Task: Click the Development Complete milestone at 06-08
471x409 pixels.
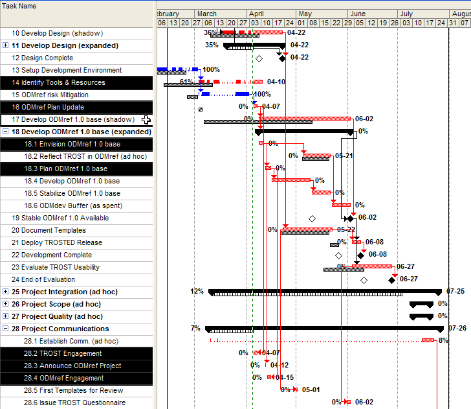Action: click(361, 255)
